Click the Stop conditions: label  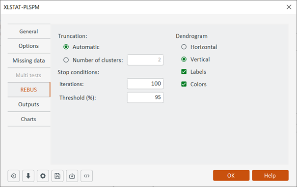(79, 72)
